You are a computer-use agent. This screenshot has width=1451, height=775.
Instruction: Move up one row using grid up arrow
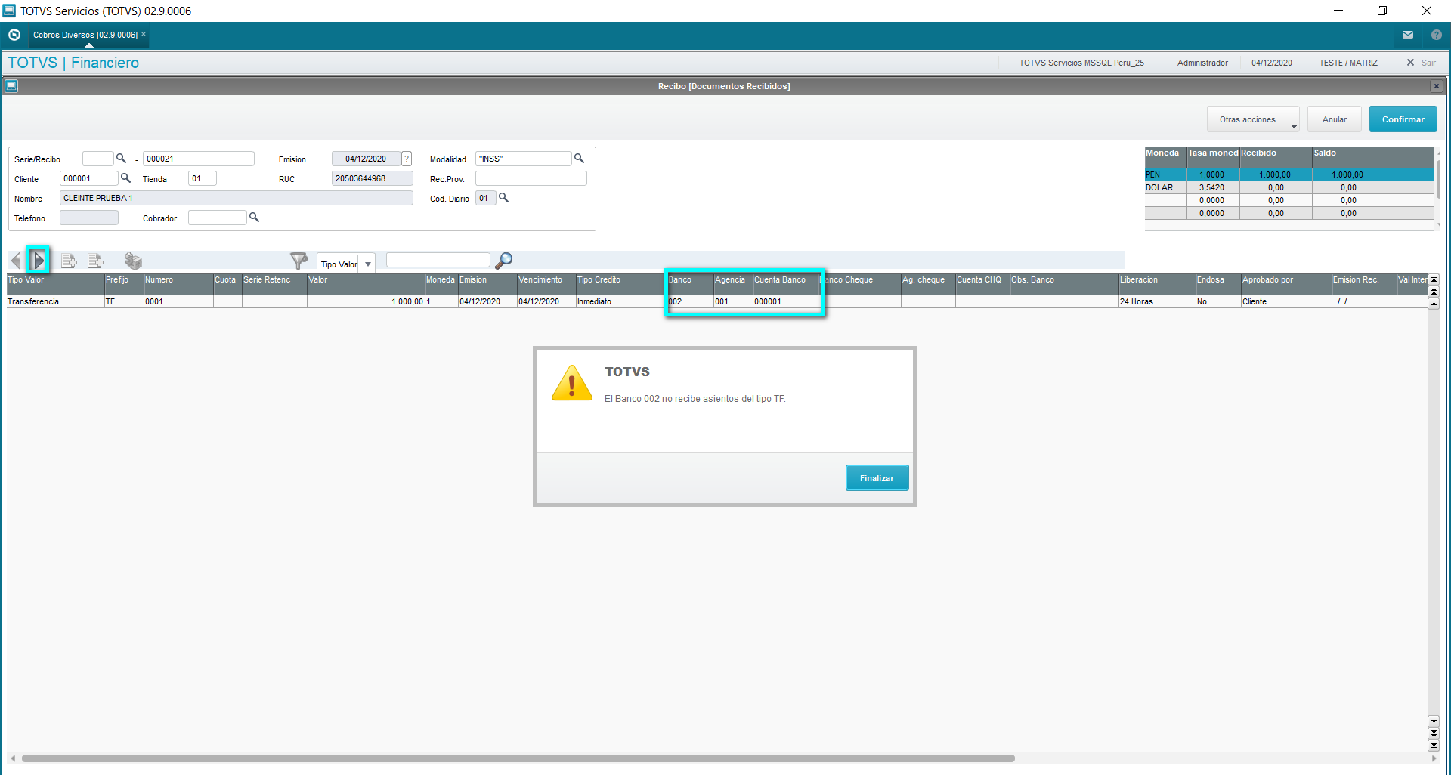tap(1434, 304)
